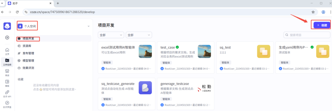Click the browser forward arrow

click(10, 12)
